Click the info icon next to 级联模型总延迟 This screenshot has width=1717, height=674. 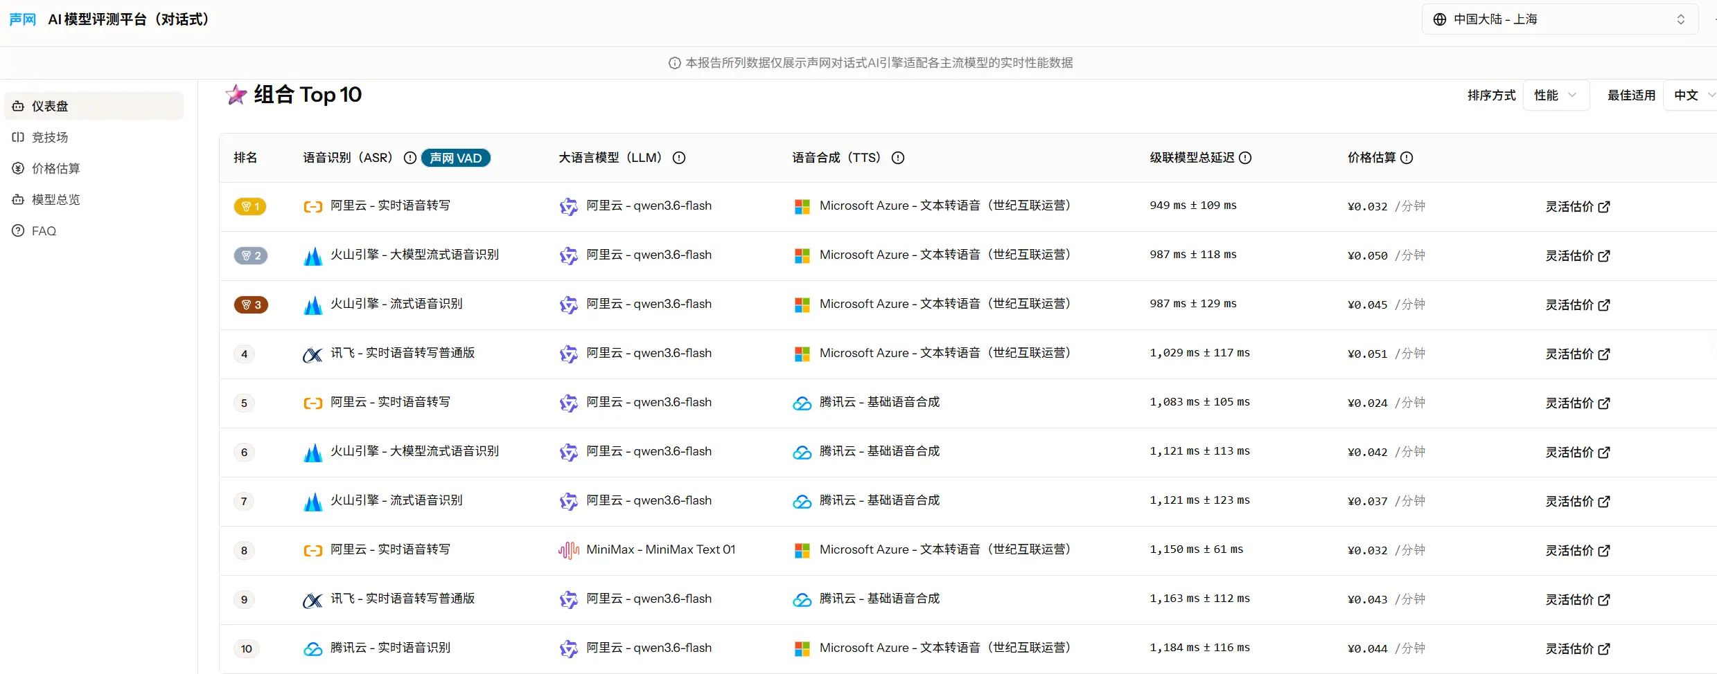click(x=1245, y=158)
